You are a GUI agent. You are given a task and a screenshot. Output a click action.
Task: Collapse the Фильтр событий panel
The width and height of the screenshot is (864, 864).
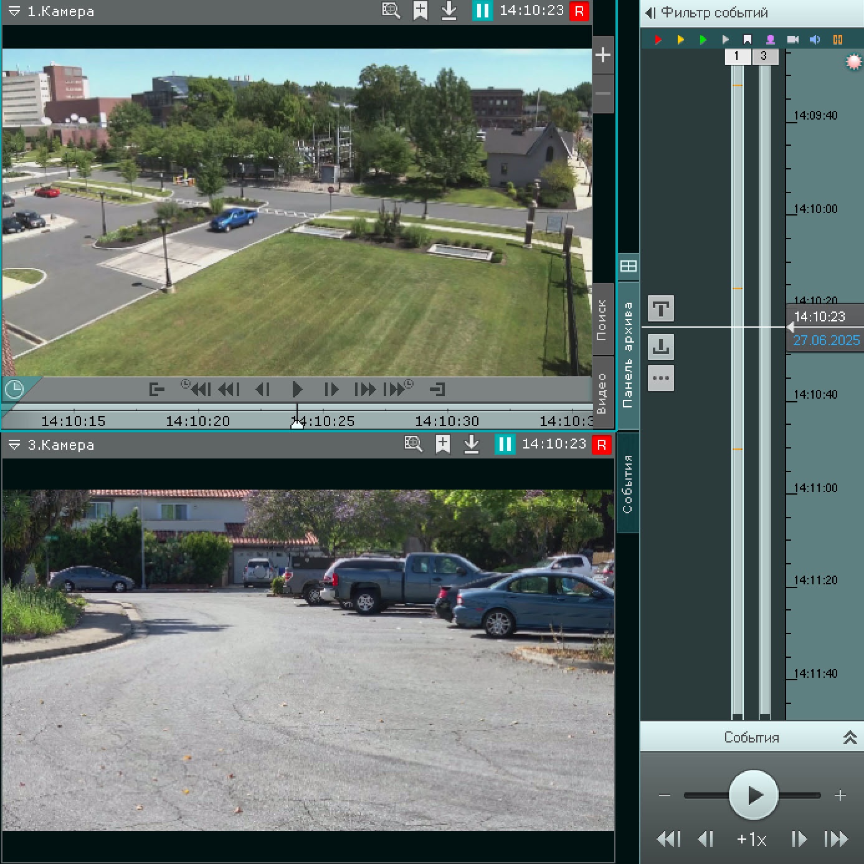[650, 12]
